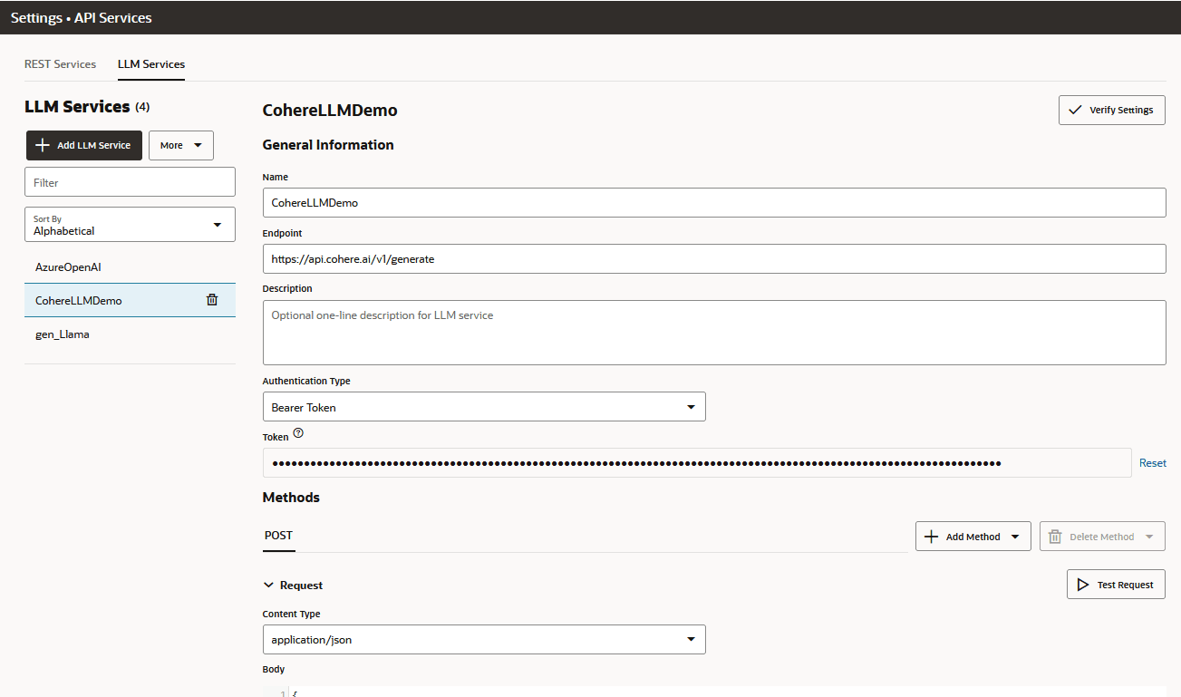Open the Authentication Type dropdown
Viewport: 1181px width, 697px height.
click(x=692, y=406)
